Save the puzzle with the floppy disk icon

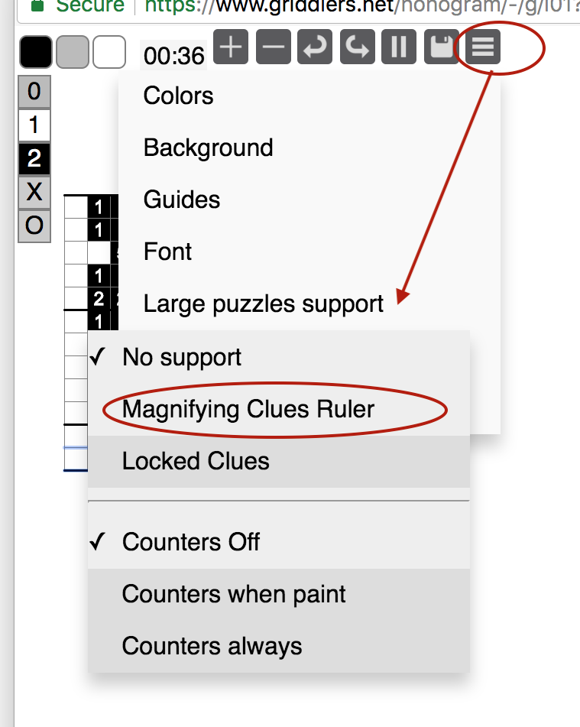click(440, 47)
